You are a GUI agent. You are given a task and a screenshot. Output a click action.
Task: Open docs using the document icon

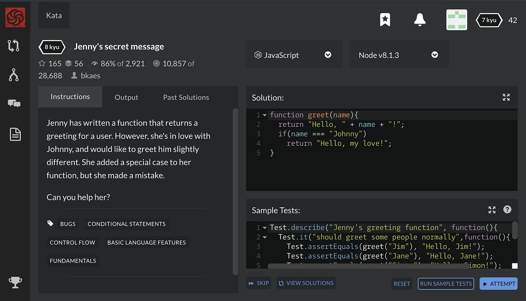[x=15, y=134]
